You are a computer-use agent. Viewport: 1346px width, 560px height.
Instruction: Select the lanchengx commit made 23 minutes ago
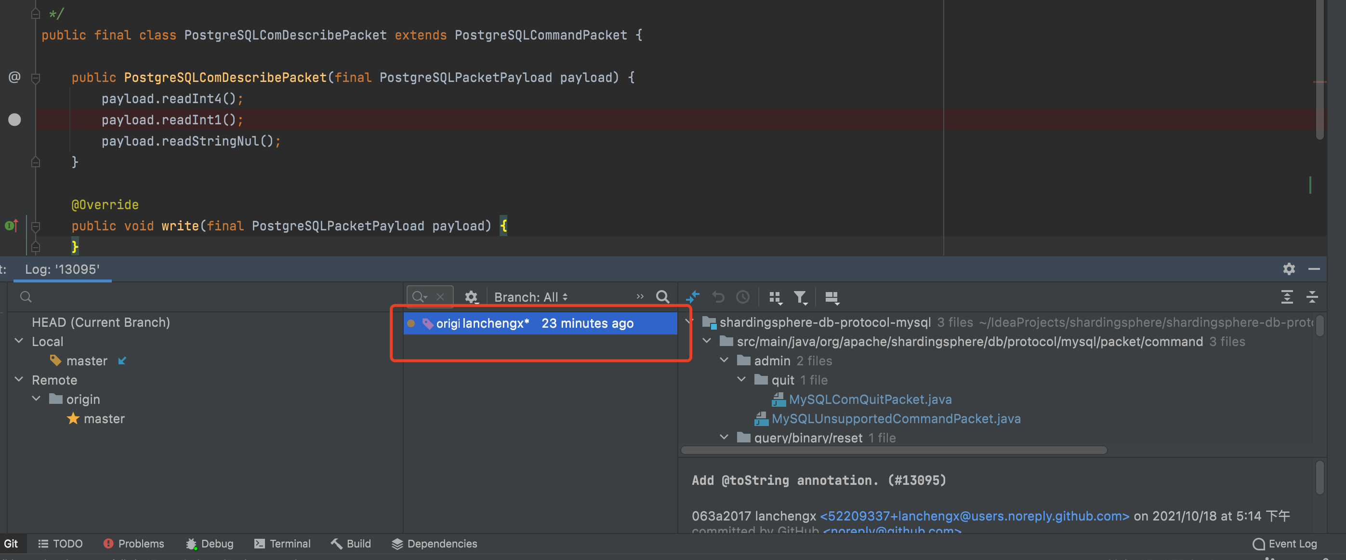(541, 323)
